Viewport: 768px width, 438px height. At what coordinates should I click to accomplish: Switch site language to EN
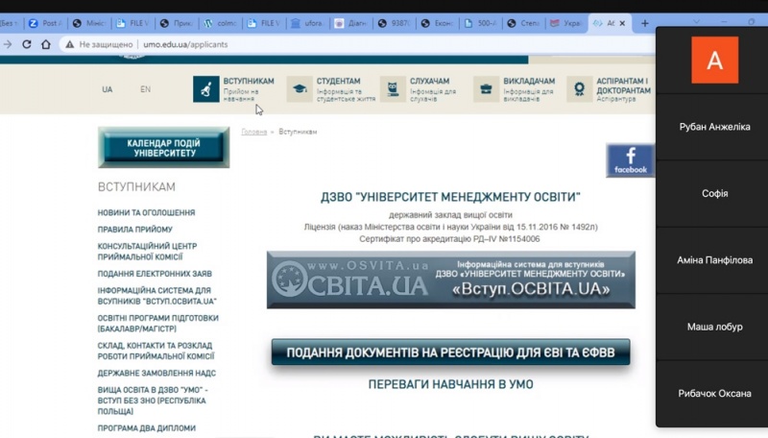point(145,89)
